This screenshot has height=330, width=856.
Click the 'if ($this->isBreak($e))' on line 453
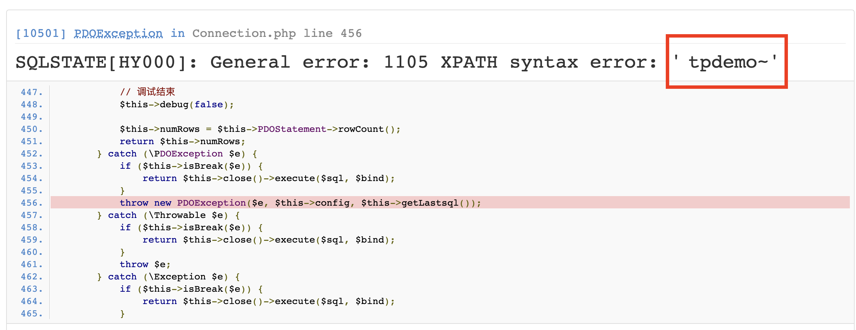click(x=191, y=166)
